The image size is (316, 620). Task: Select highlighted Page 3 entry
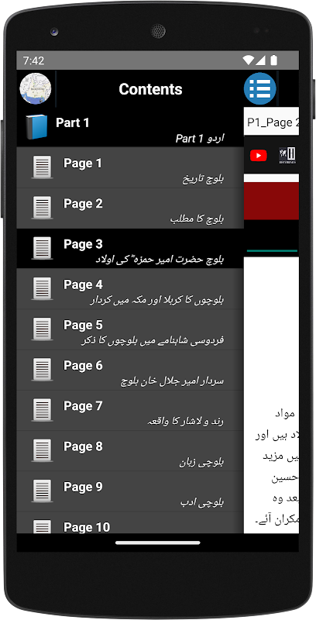pyautogui.click(x=130, y=249)
